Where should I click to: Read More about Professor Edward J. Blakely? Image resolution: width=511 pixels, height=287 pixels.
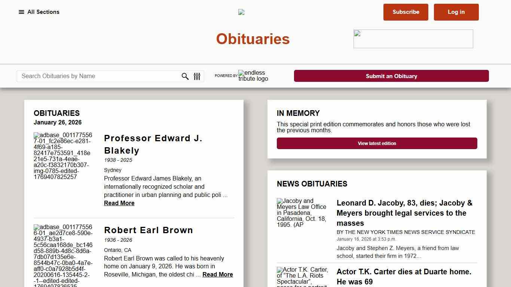coord(119,203)
